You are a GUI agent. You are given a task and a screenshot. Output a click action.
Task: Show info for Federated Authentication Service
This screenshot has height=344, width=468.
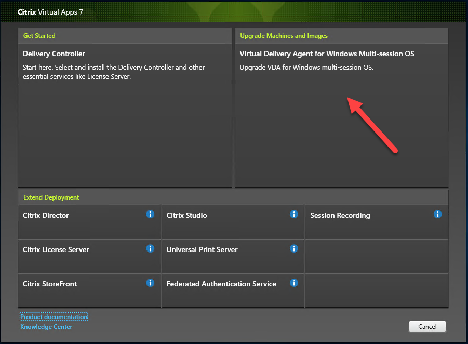pyautogui.click(x=293, y=283)
